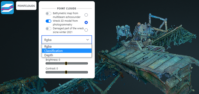This screenshot has width=199, height=94.
Task: Collapse the dropdown using its chevron arrow
Action: pyautogui.click(x=88, y=40)
